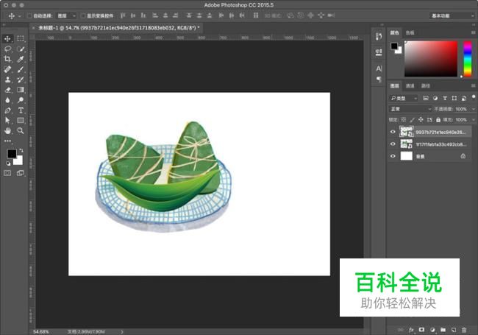This screenshot has height=335, width=478.
Task: Open the 正常 blend mode dropdown
Action: pyautogui.click(x=410, y=109)
